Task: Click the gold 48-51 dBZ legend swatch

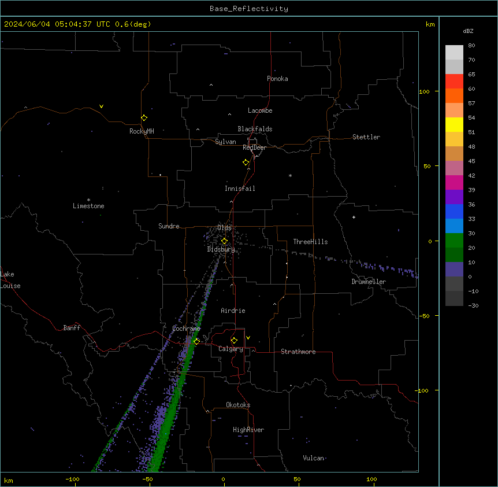Action: (x=454, y=139)
